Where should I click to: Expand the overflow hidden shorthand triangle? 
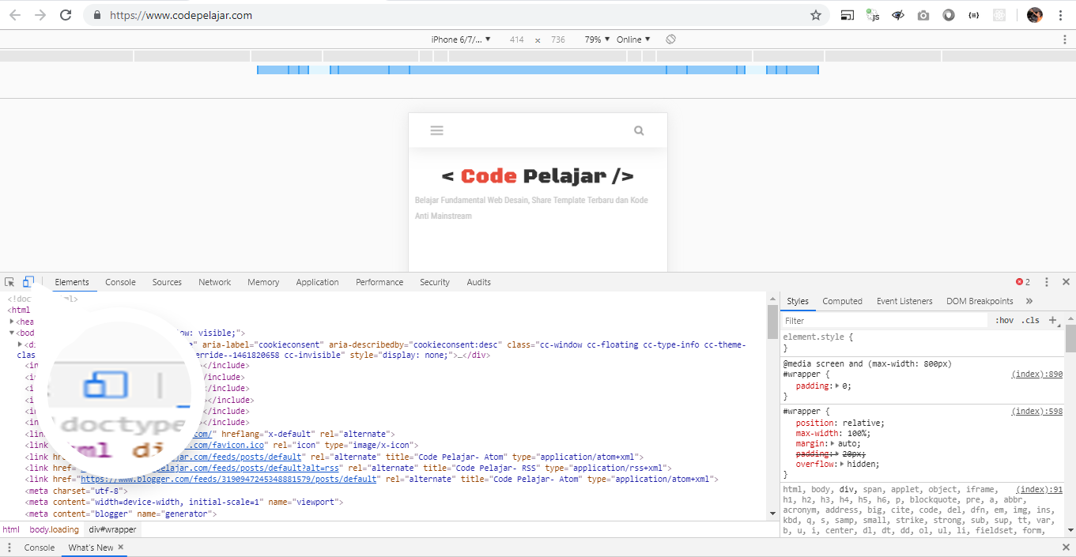pos(842,465)
